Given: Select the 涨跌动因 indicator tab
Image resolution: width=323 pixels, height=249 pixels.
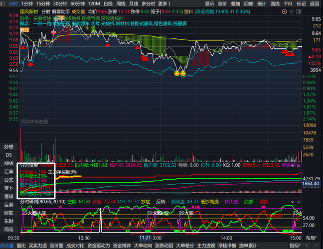Looking at the screenshot, I should (x=164, y=246).
